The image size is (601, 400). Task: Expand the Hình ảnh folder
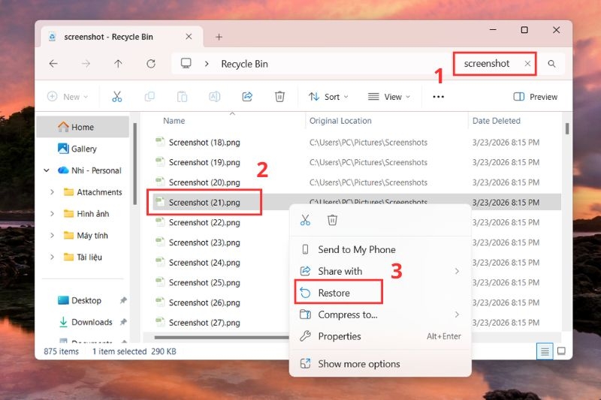pyautogui.click(x=52, y=214)
